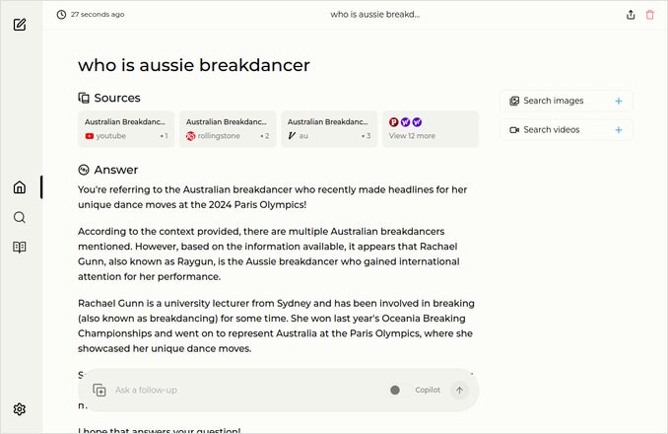668x434 pixels.
Task: Click the attach icon in follow-up box
Action: point(100,391)
